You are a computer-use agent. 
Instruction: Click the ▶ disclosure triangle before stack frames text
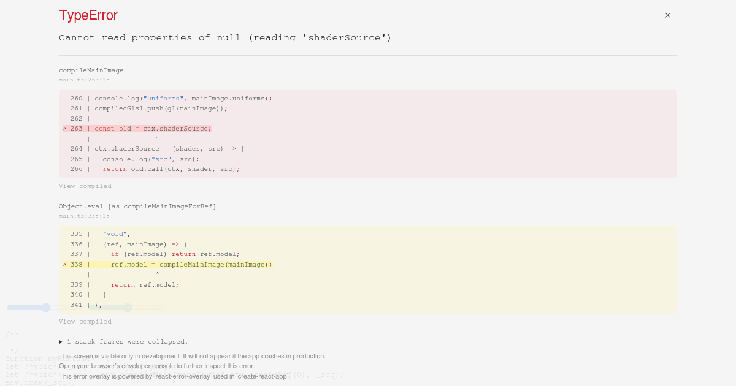click(61, 342)
